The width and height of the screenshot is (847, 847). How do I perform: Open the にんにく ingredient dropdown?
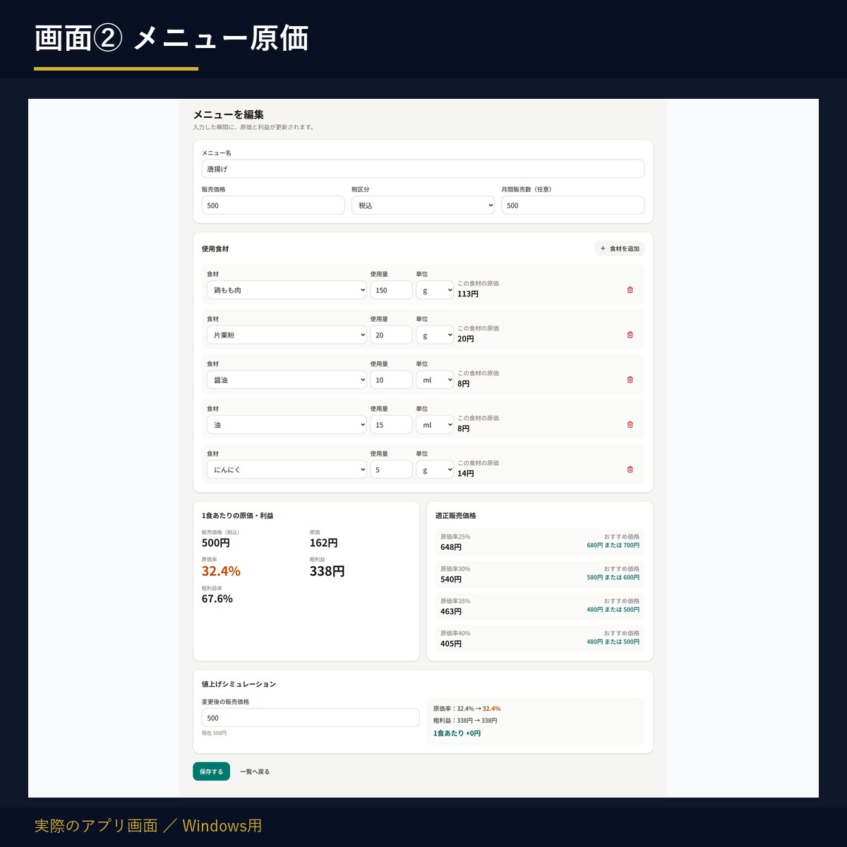[x=287, y=469]
